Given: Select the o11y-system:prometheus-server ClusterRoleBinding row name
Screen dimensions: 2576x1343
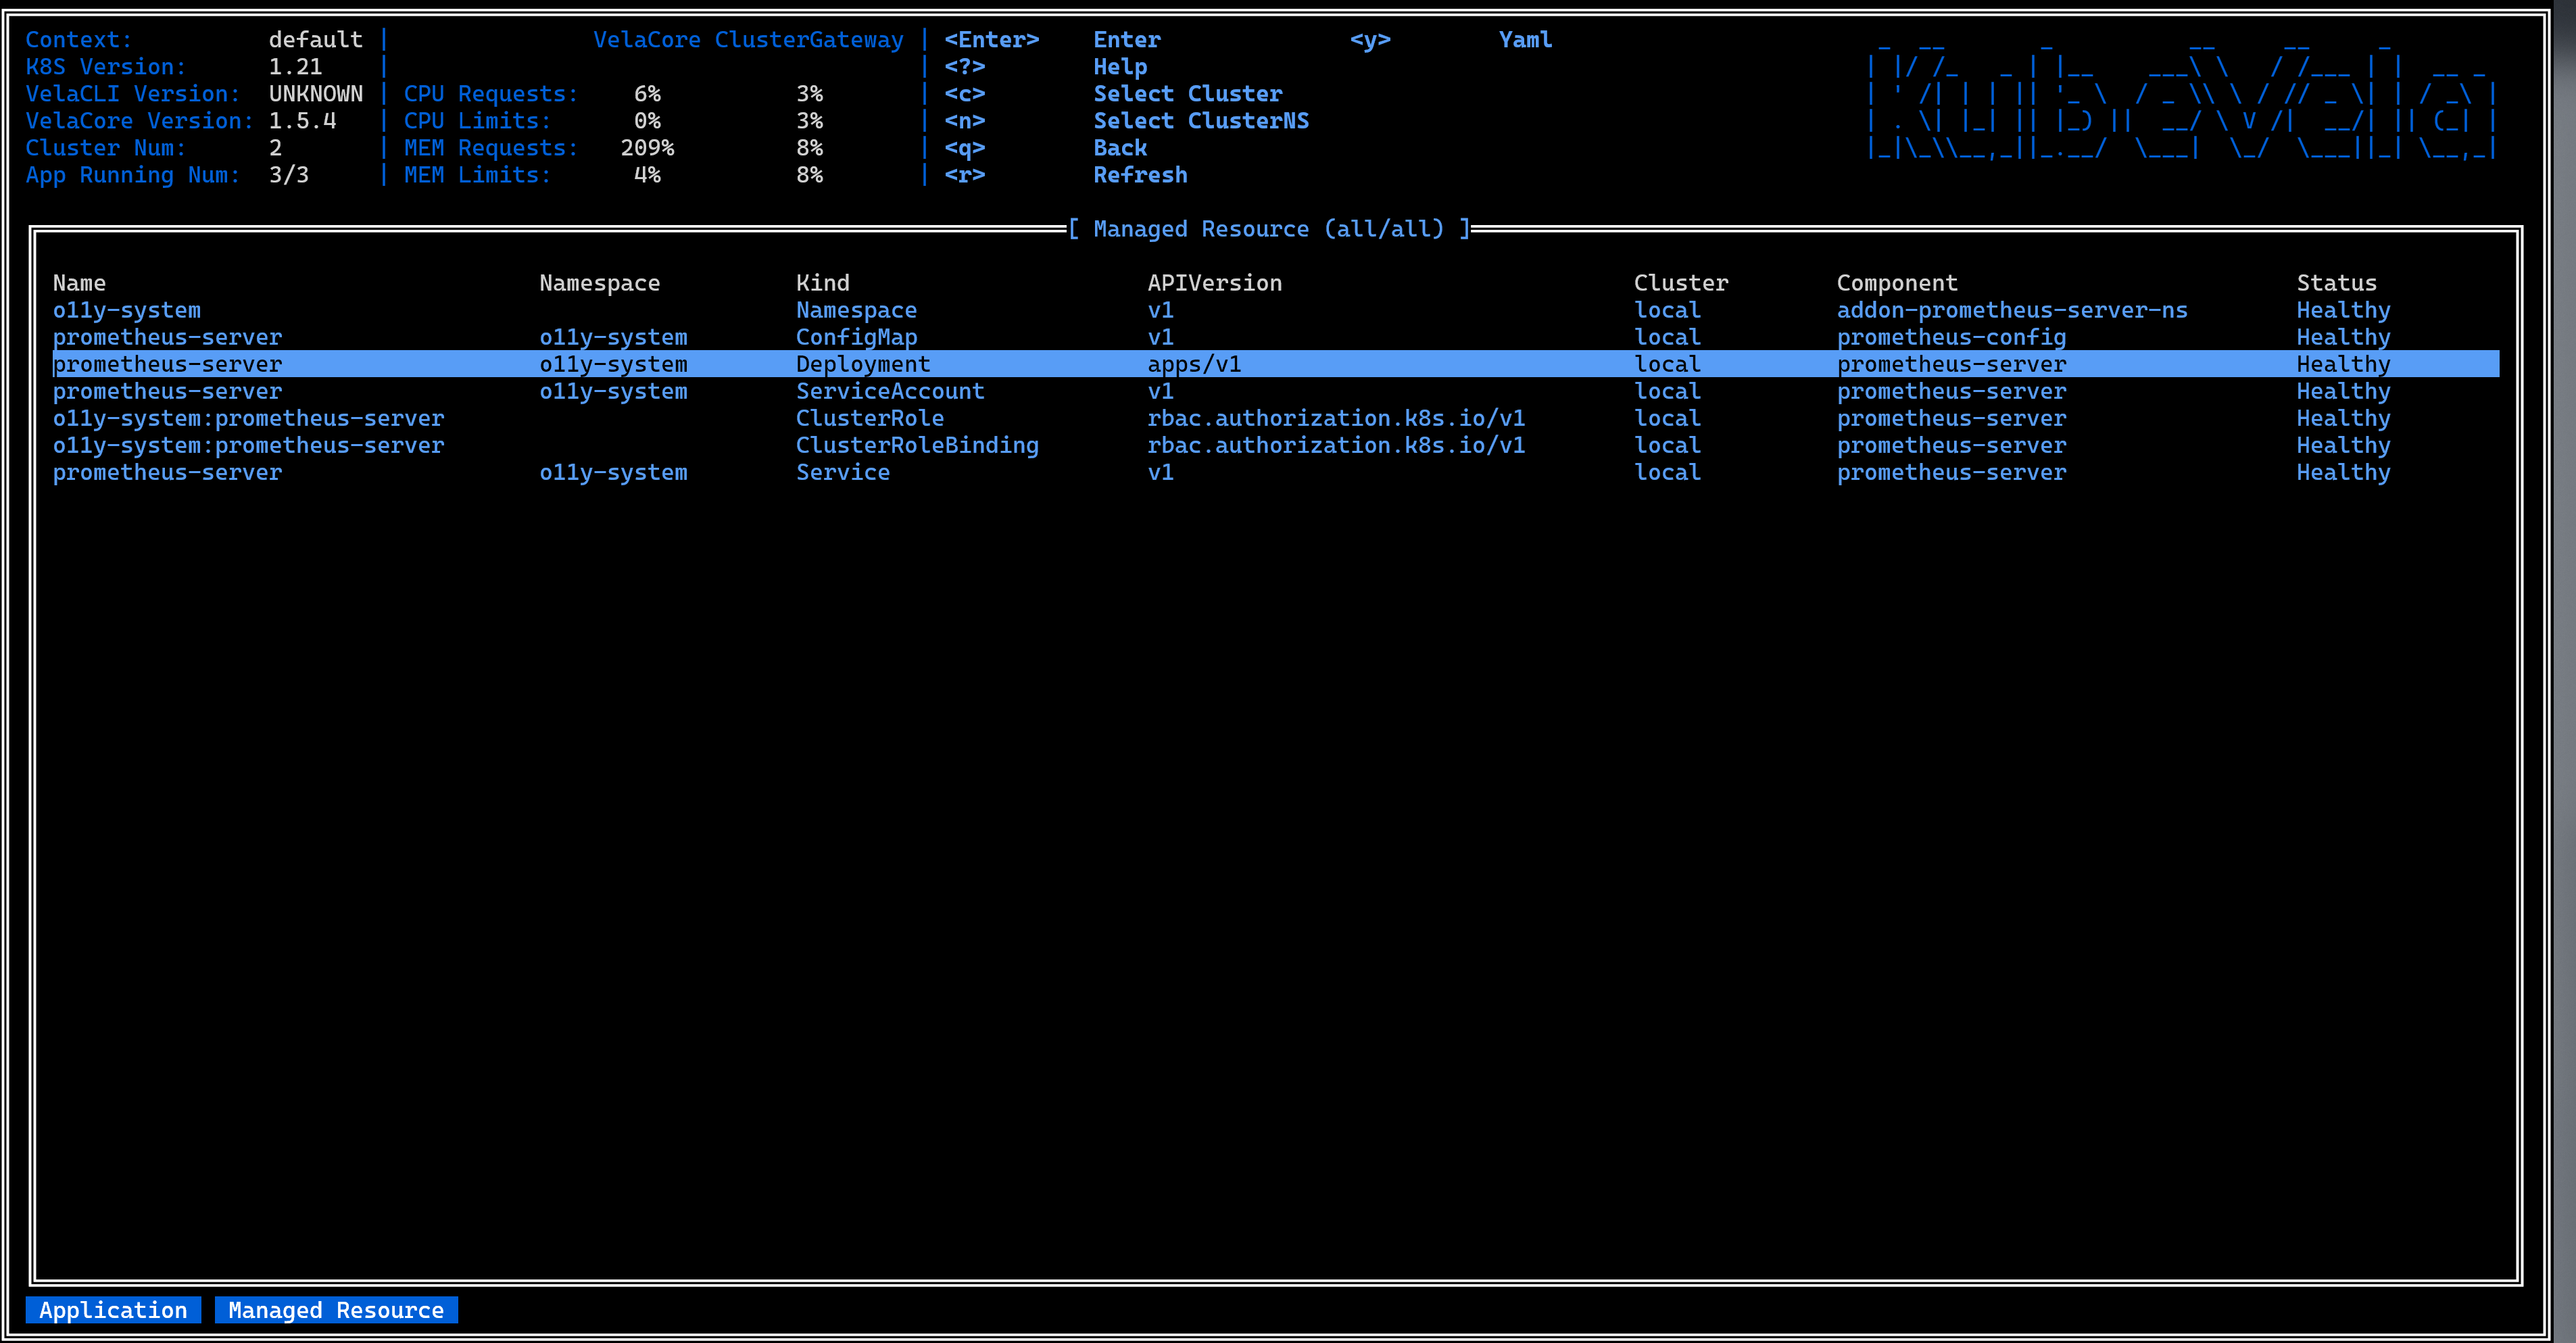Looking at the screenshot, I should pos(248,445).
